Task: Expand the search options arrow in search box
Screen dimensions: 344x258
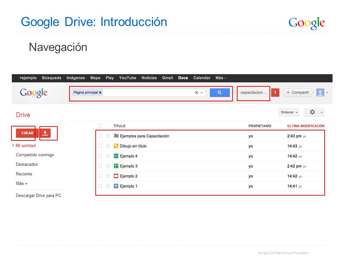Action: click(202, 93)
